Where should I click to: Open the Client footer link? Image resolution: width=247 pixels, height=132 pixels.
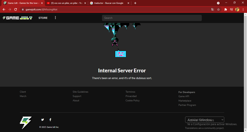(x=23, y=92)
